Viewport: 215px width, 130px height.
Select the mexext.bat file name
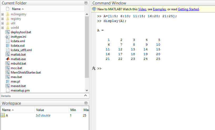(x=18, y=86)
